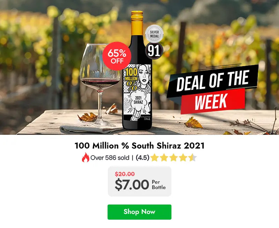Click the half-filled fifth rating star
This screenshot has width=279, height=228.
click(193, 158)
